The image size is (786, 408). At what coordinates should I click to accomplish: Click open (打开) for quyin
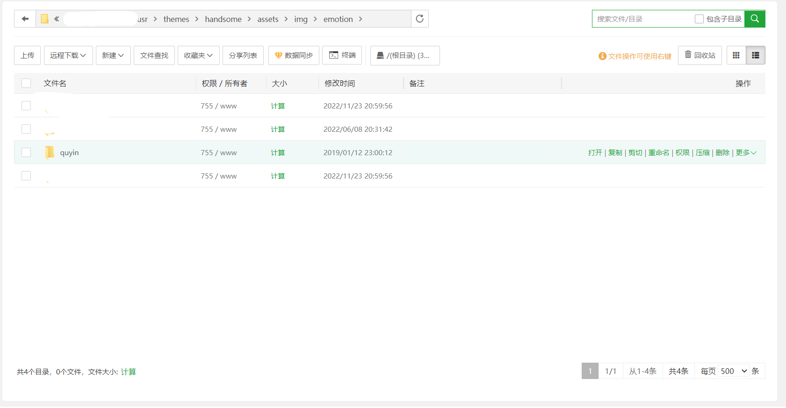click(595, 152)
